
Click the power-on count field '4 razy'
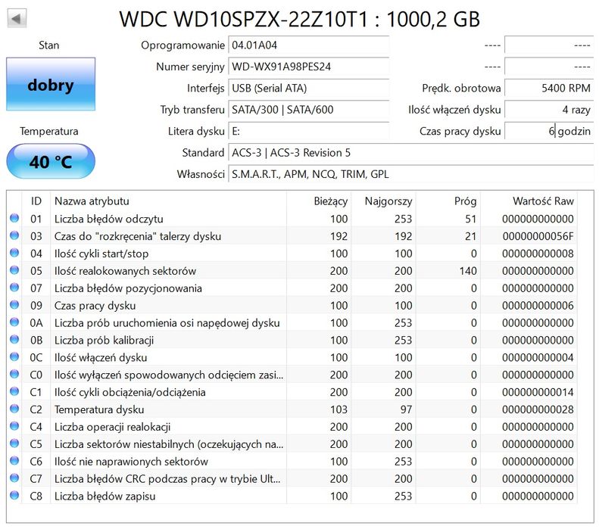tap(549, 110)
